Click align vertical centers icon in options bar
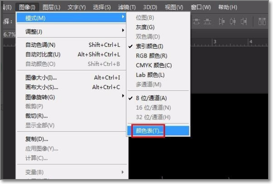 click(x=196, y=21)
